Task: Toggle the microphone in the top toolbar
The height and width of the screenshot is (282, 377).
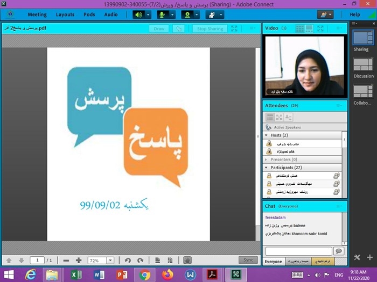Action: (162, 15)
